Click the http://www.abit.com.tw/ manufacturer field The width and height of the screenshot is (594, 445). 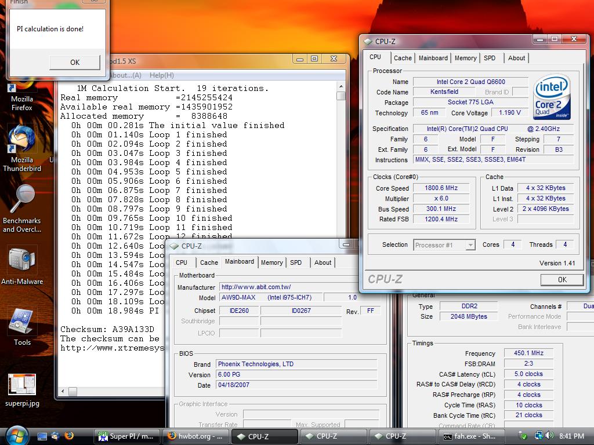[x=290, y=287]
